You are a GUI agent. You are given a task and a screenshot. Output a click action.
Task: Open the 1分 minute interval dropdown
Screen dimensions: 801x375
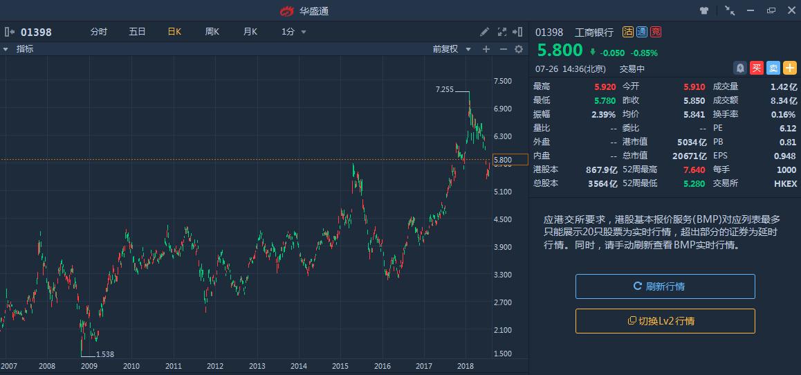(294, 32)
